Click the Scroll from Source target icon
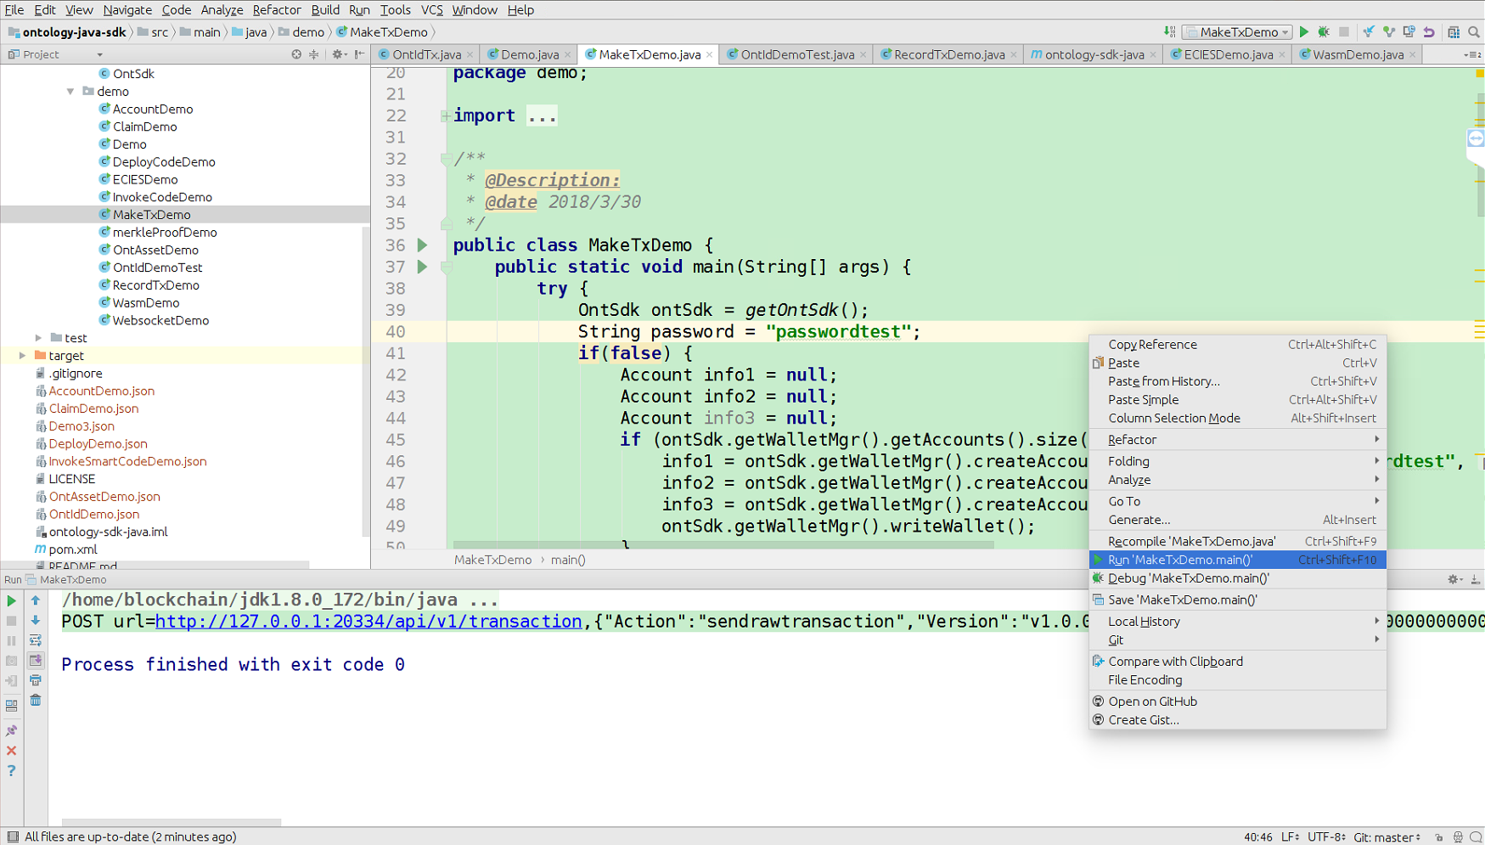 tap(296, 54)
